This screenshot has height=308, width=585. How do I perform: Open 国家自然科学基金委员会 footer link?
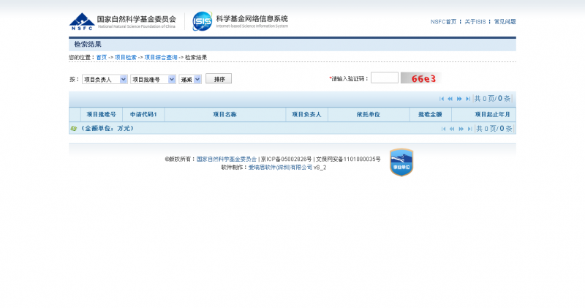[227, 159]
